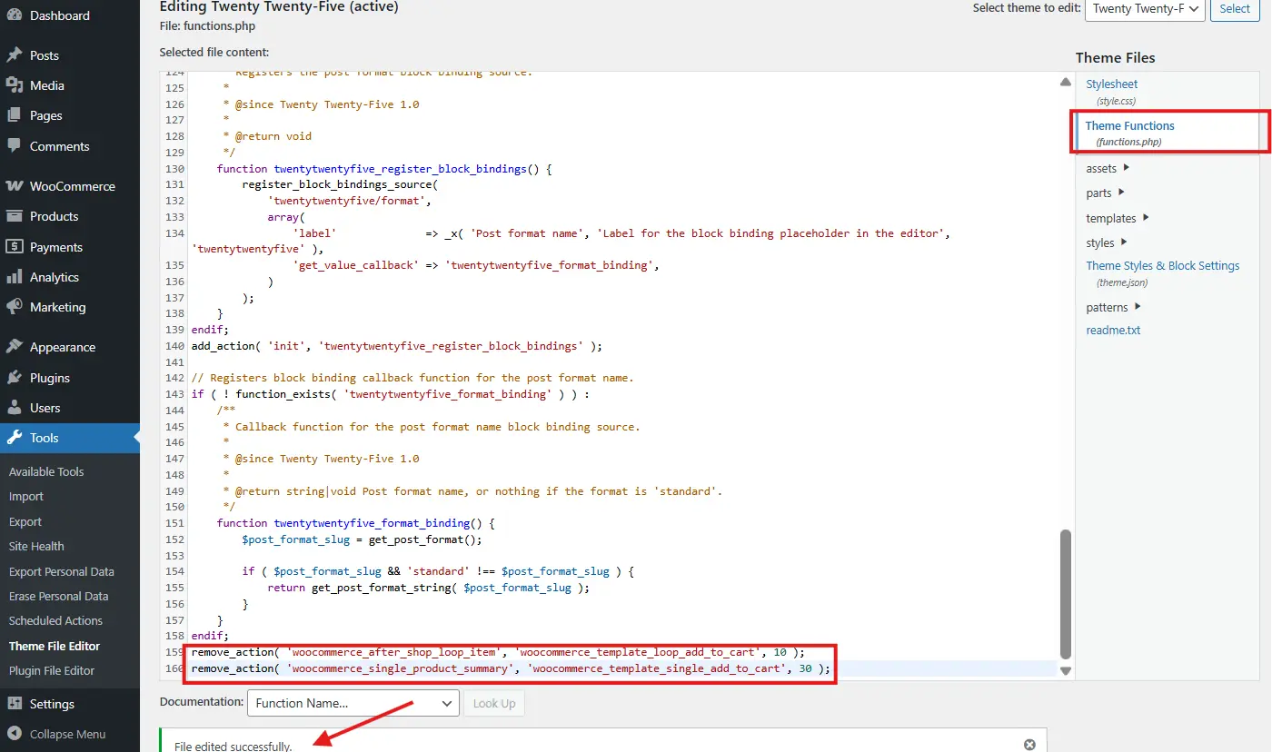Click the 'endif;' on line 158
1272x752 pixels.
(210, 636)
